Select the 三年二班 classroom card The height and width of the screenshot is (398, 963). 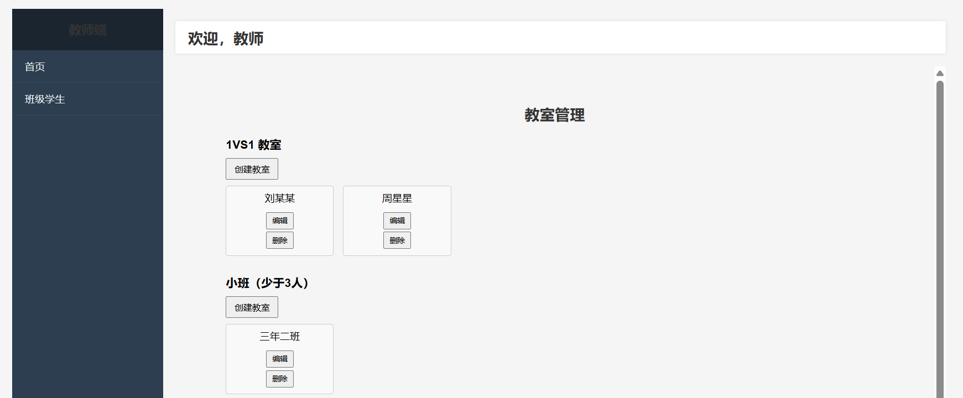point(279,337)
